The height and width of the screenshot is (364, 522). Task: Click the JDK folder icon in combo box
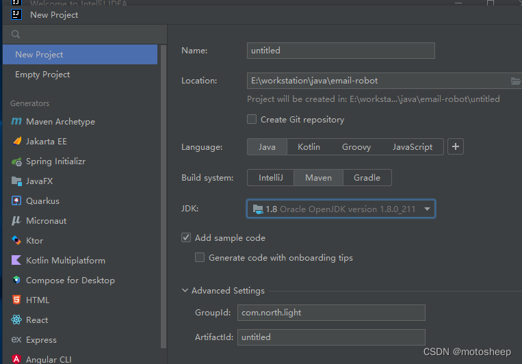(258, 209)
